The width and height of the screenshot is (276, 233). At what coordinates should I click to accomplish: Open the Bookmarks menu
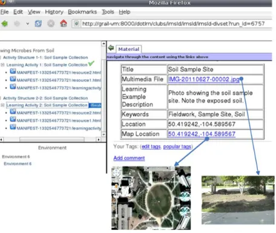click(82, 12)
